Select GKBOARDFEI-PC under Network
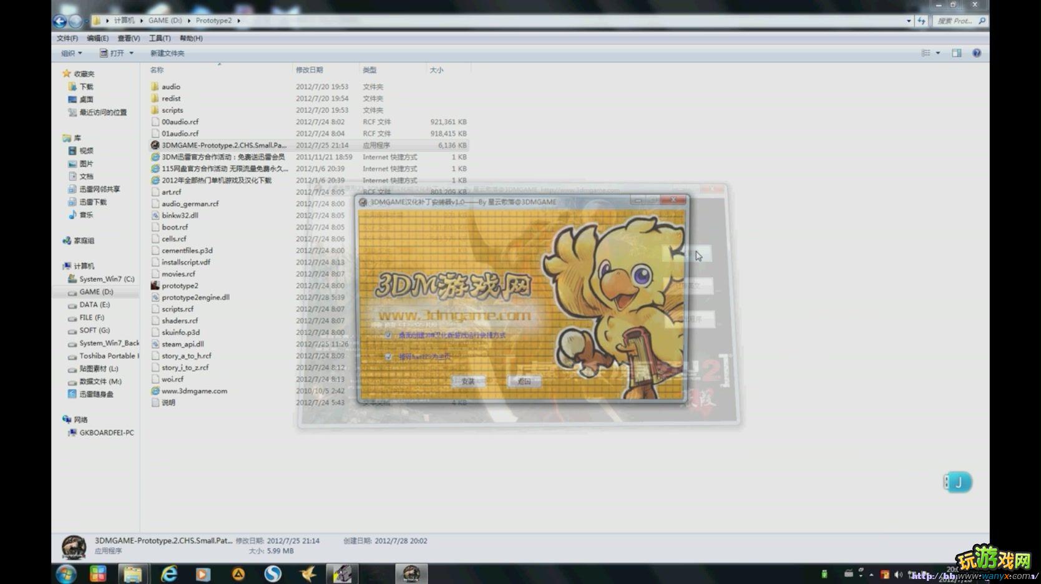Screen dimensions: 1041x584 point(107,433)
